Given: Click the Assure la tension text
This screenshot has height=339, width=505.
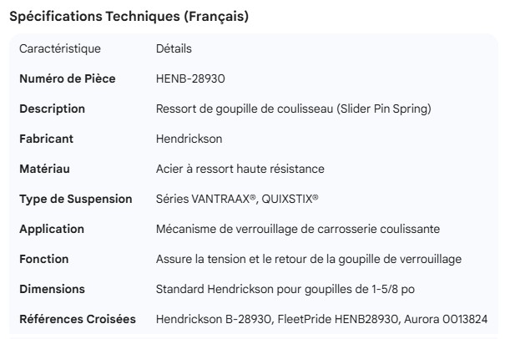Looking at the screenshot, I should click(x=308, y=259).
